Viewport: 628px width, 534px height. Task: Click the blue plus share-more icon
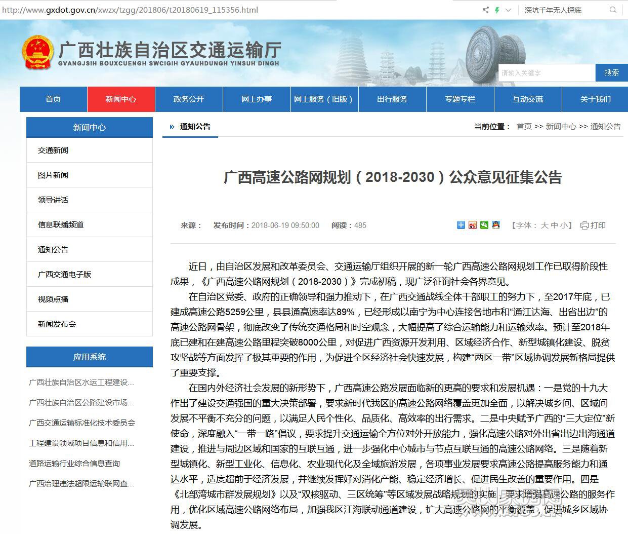(461, 225)
